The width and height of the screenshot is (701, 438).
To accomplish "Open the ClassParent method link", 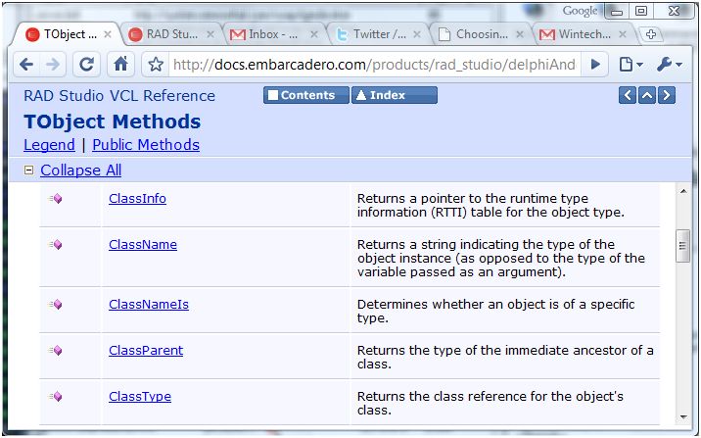I will pyautogui.click(x=146, y=351).
